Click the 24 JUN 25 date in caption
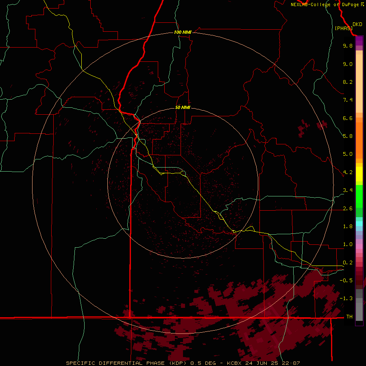This screenshot has height=366, width=366. click(262, 363)
